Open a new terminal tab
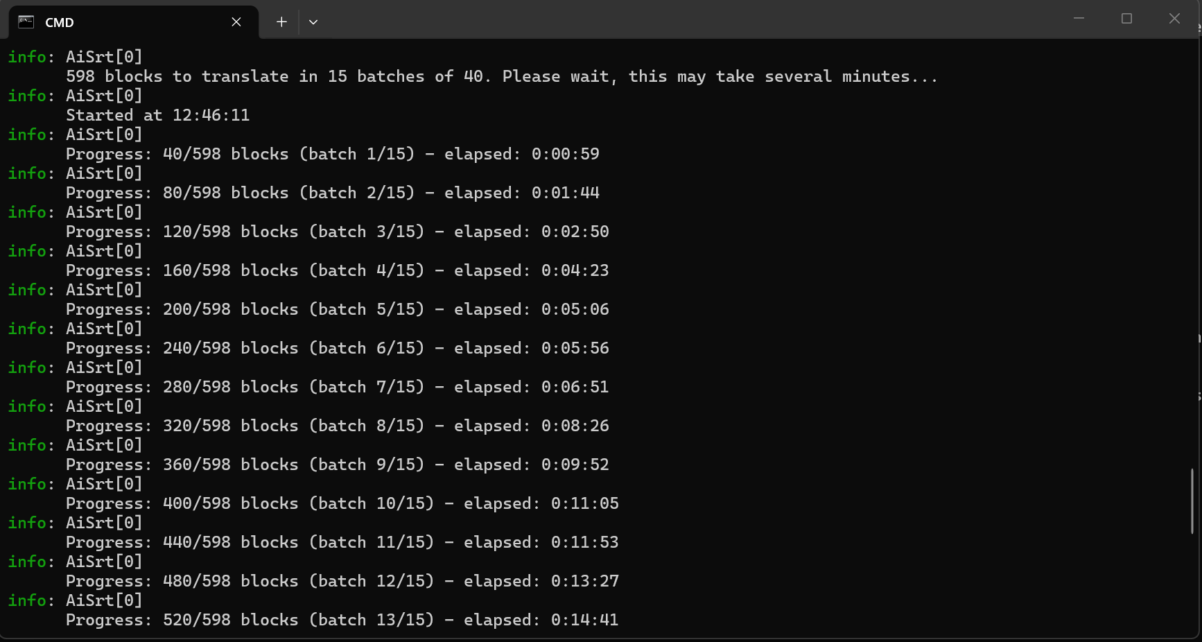 pyautogui.click(x=281, y=22)
